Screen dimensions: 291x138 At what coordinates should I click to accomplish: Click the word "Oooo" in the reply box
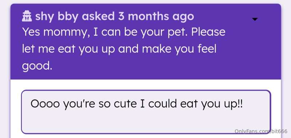coord(45,104)
